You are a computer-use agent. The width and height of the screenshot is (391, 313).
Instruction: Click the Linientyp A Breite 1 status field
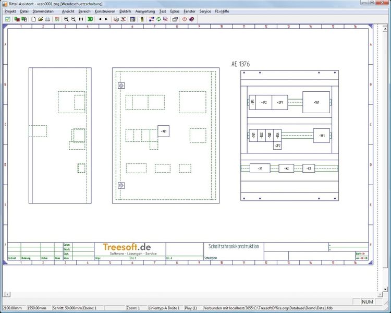point(164,308)
